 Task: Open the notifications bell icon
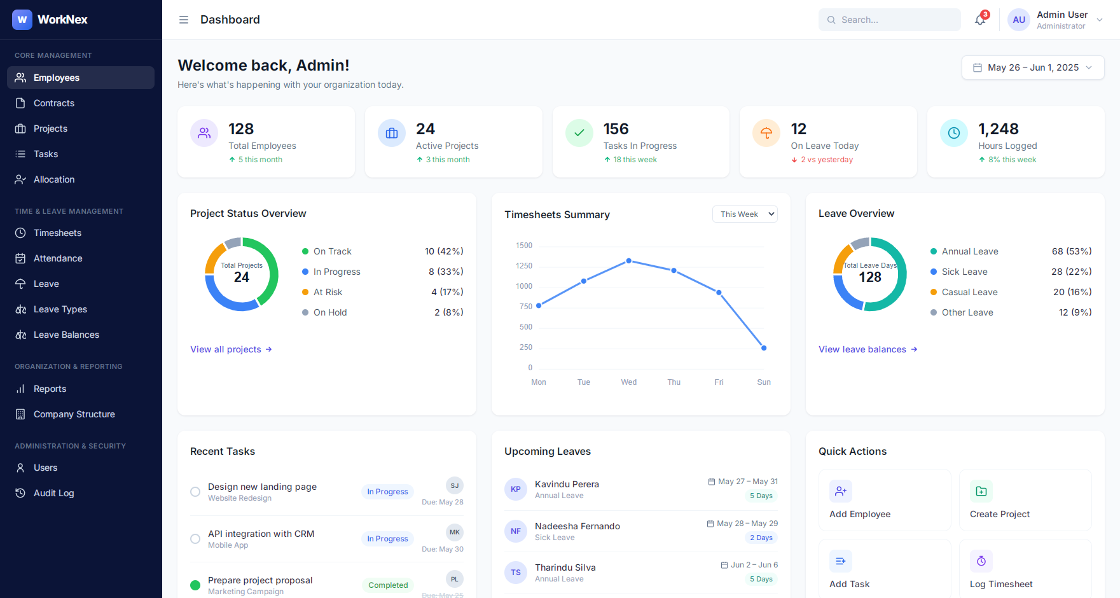point(980,20)
